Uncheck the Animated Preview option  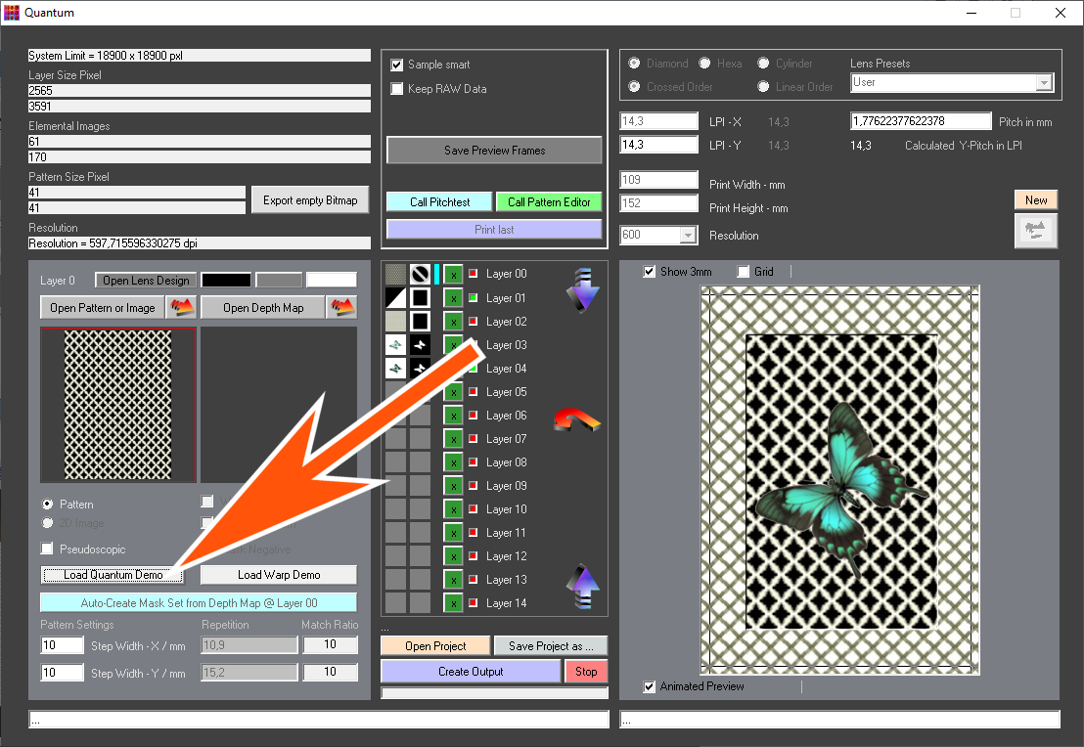[x=650, y=686]
